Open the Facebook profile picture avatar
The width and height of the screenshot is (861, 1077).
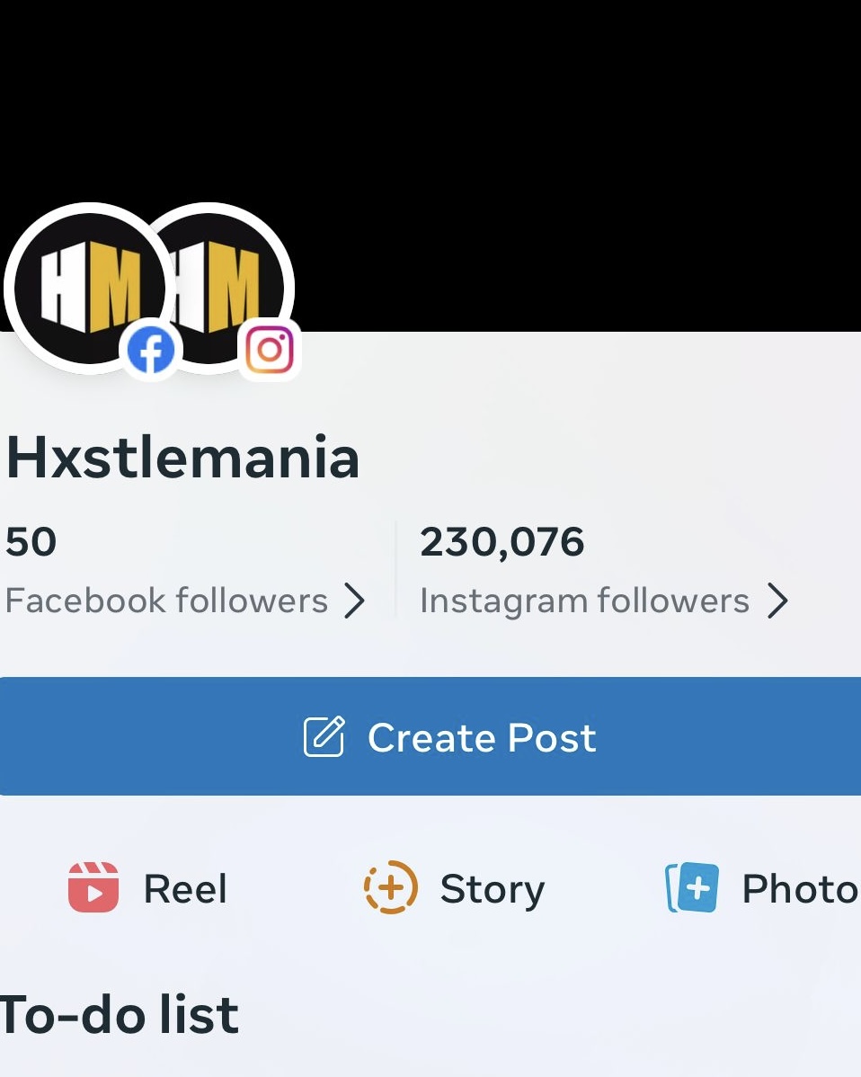pos(89,289)
